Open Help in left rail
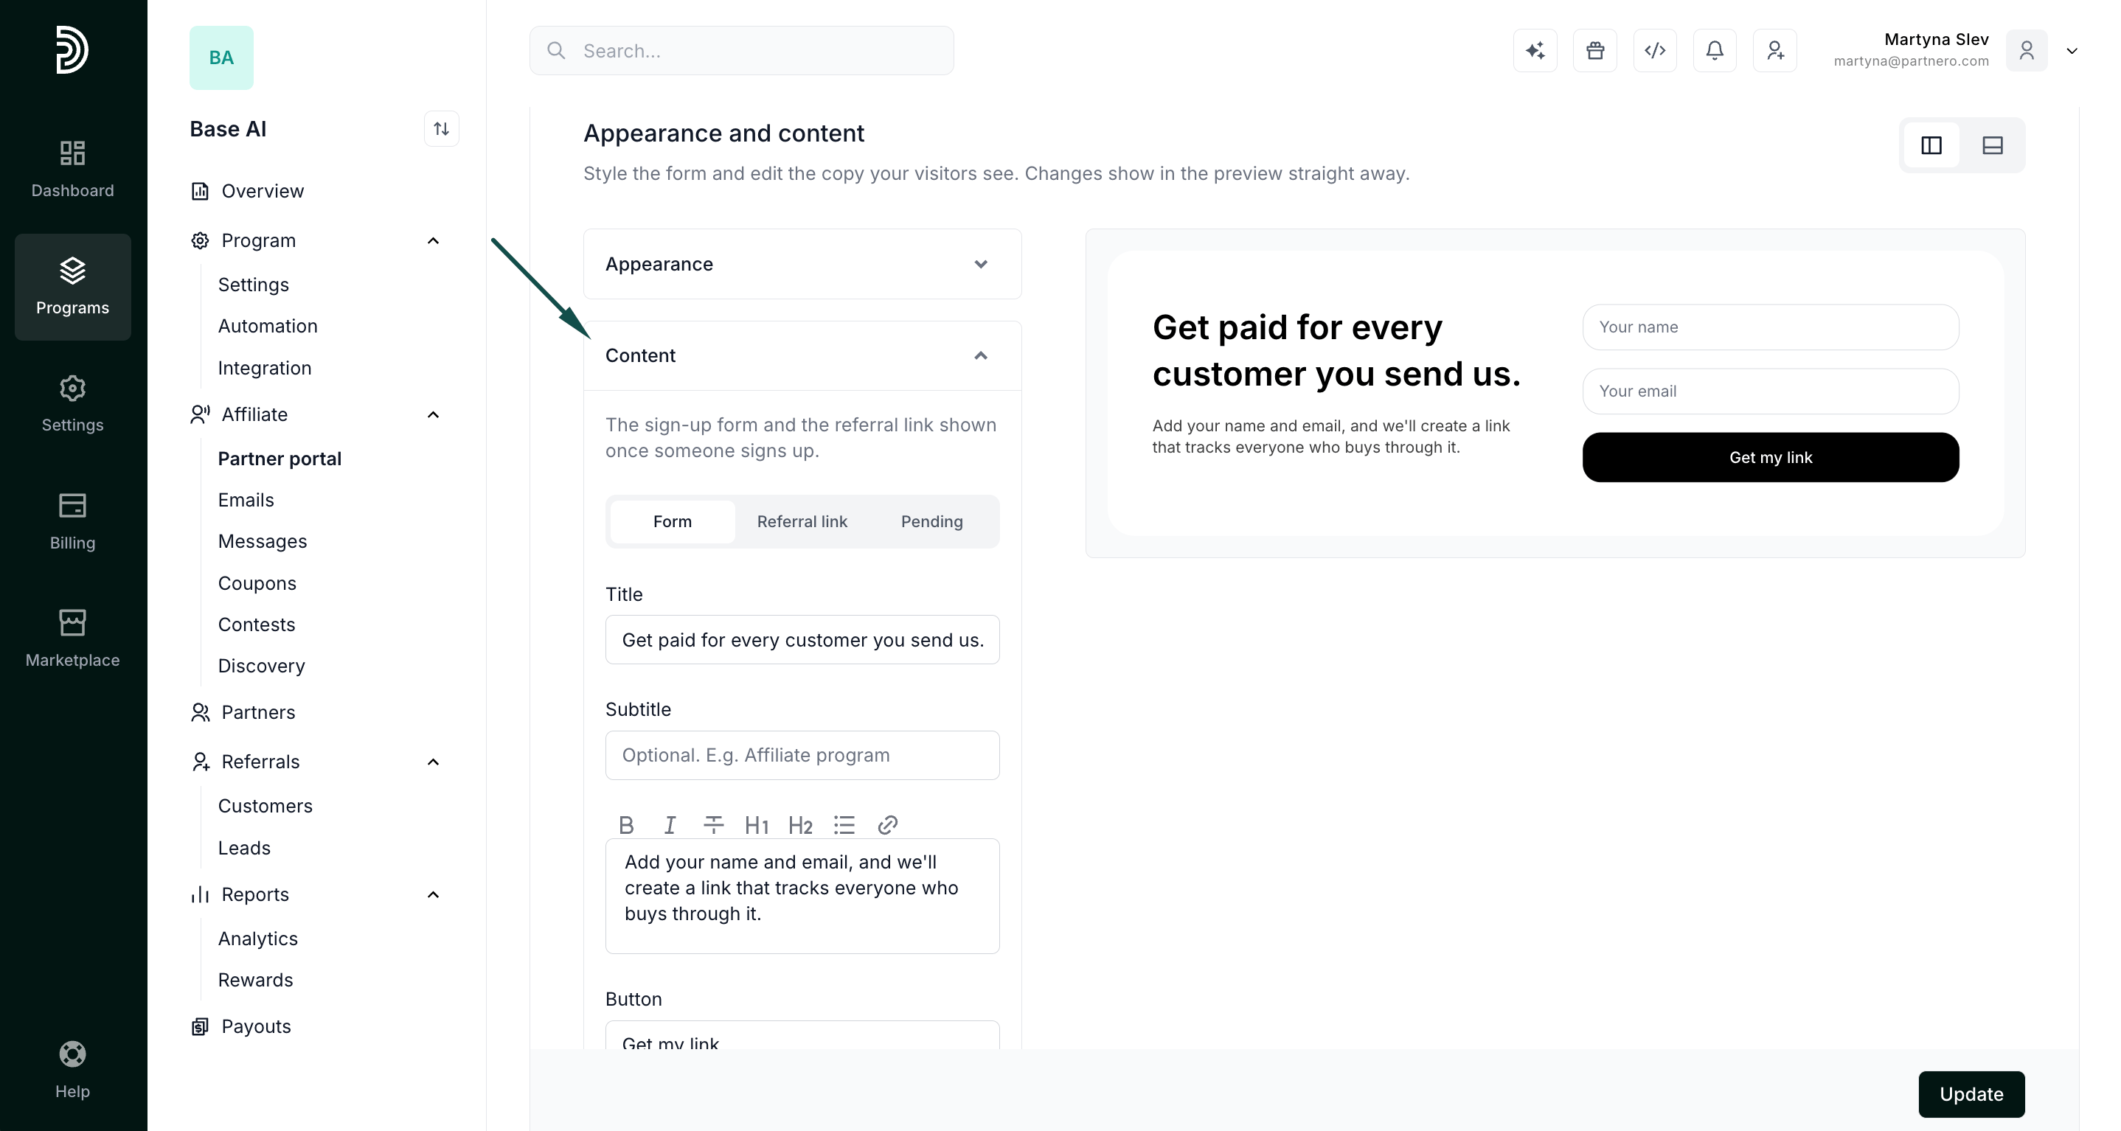This screenshot has width=2121, height=1131. [72, 1070]
